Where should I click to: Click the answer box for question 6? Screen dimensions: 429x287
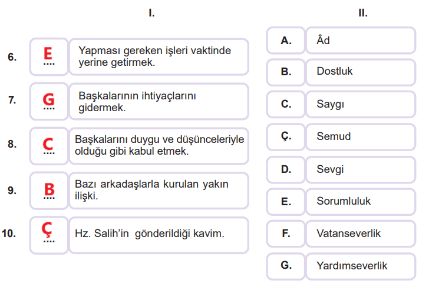click(48, 57)
